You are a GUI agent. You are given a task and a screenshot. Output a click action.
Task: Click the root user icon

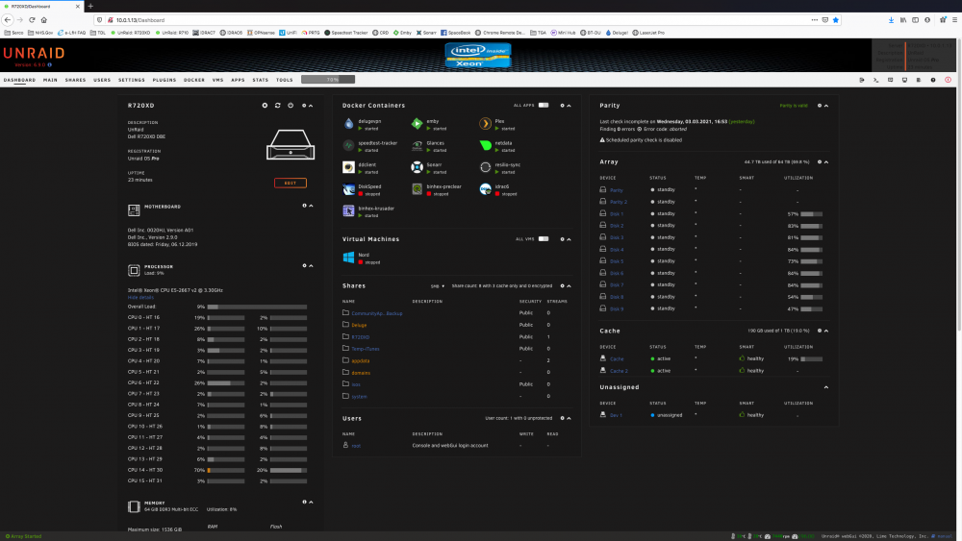[345, 445]
